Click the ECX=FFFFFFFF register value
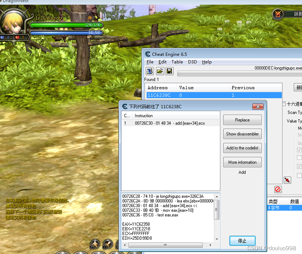Image resolution: width=302 pixels, height=254 pixels. click(x=136, y=234)
